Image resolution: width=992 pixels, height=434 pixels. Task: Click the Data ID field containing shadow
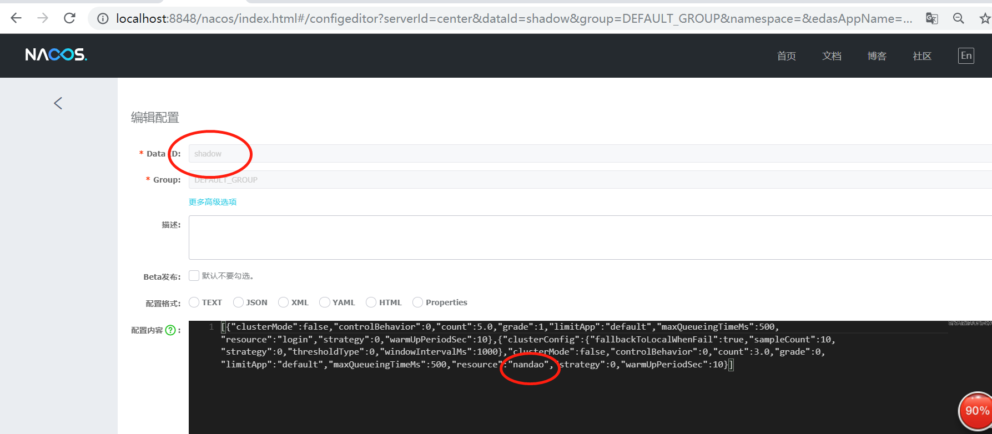590,154
